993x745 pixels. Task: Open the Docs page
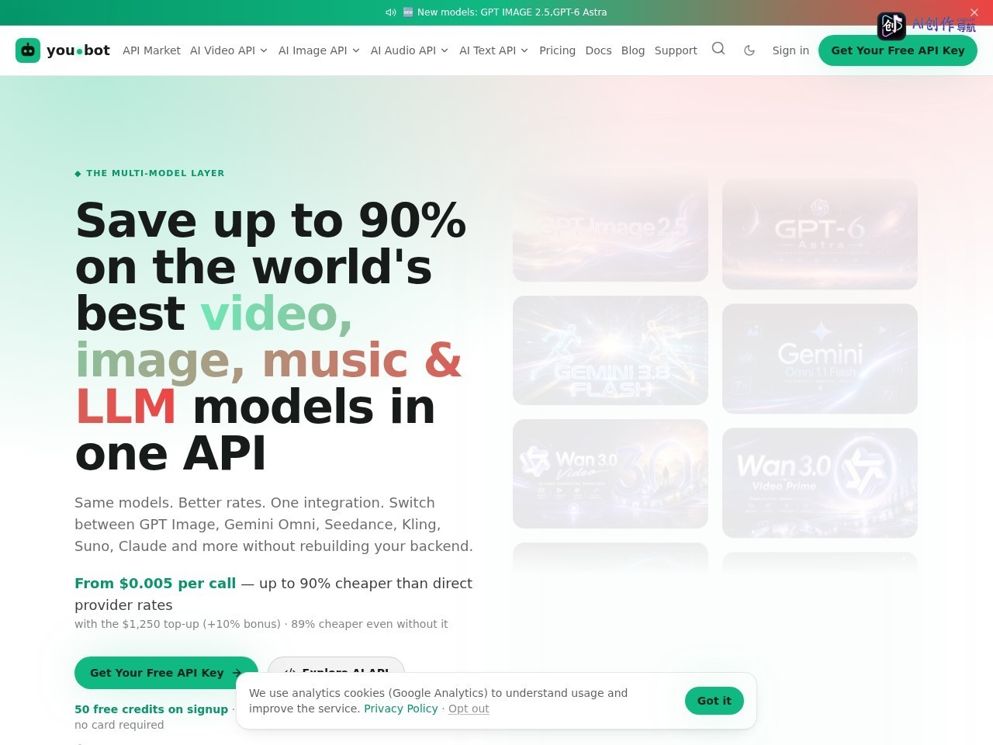coord(598,50)
